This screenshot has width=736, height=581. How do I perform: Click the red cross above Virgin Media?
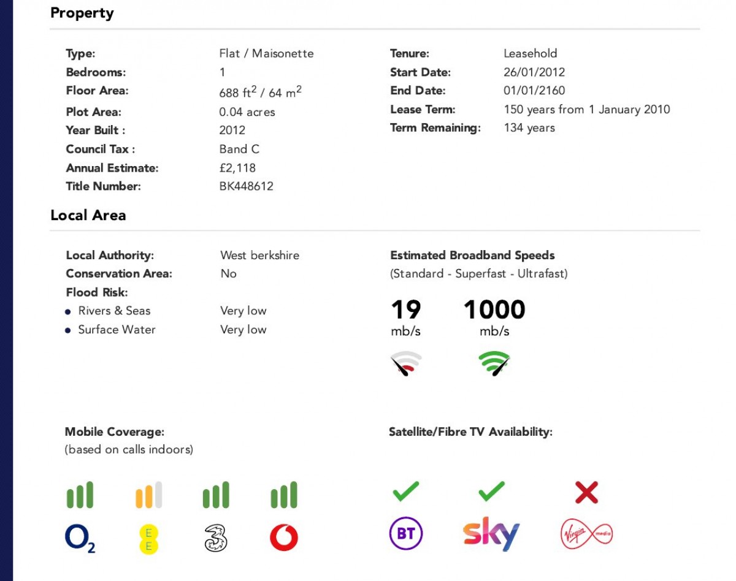[586, 492]
